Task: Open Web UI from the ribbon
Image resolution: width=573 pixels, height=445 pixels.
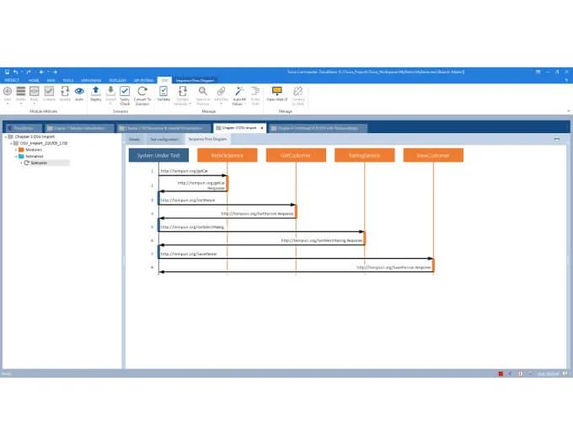Action: click(x=276, y=92)
